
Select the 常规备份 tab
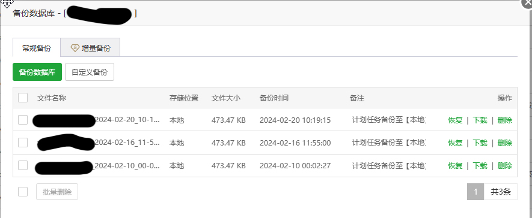37,48
